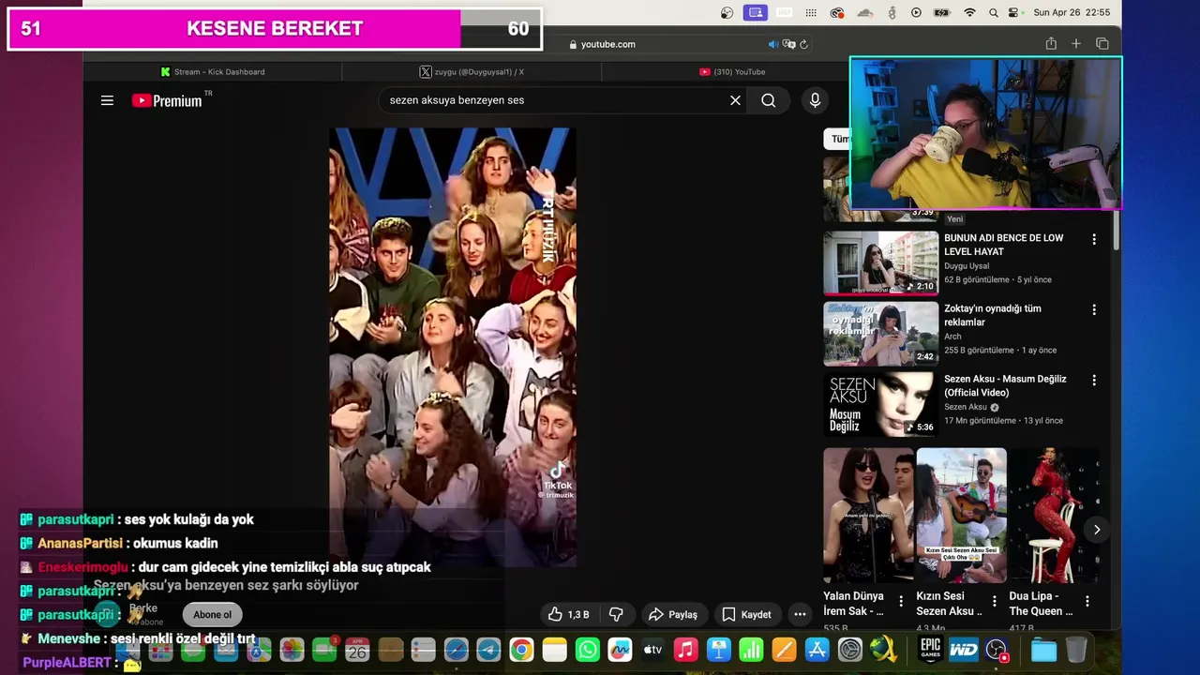Open WhatsApp in the dock
1200x675 pixels.
(x=587, y=650)
